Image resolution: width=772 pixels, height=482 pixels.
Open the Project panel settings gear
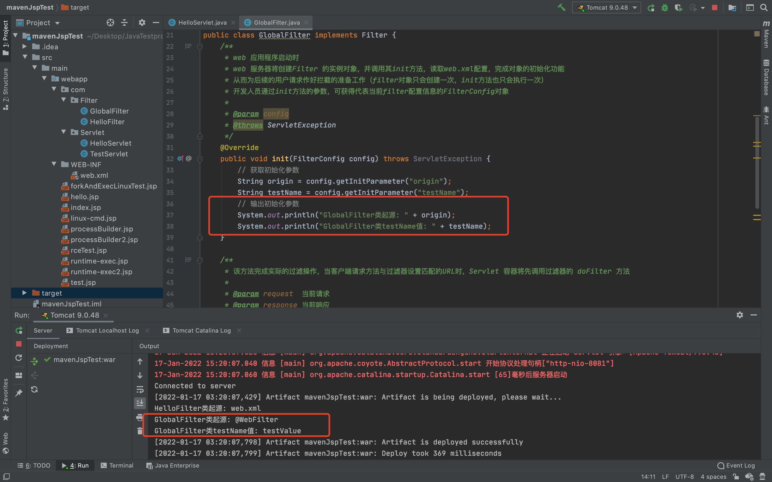(x=142, y=23)
